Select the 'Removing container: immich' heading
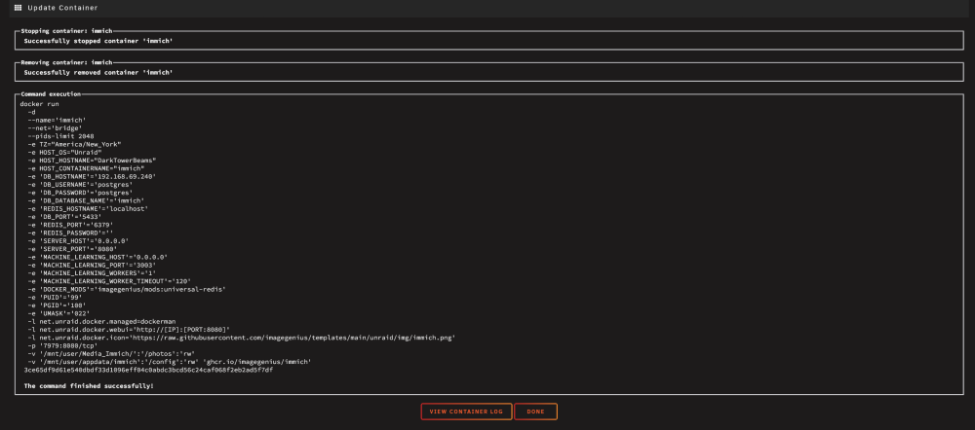Screen dimensions: 975x430 coord(66,62)
